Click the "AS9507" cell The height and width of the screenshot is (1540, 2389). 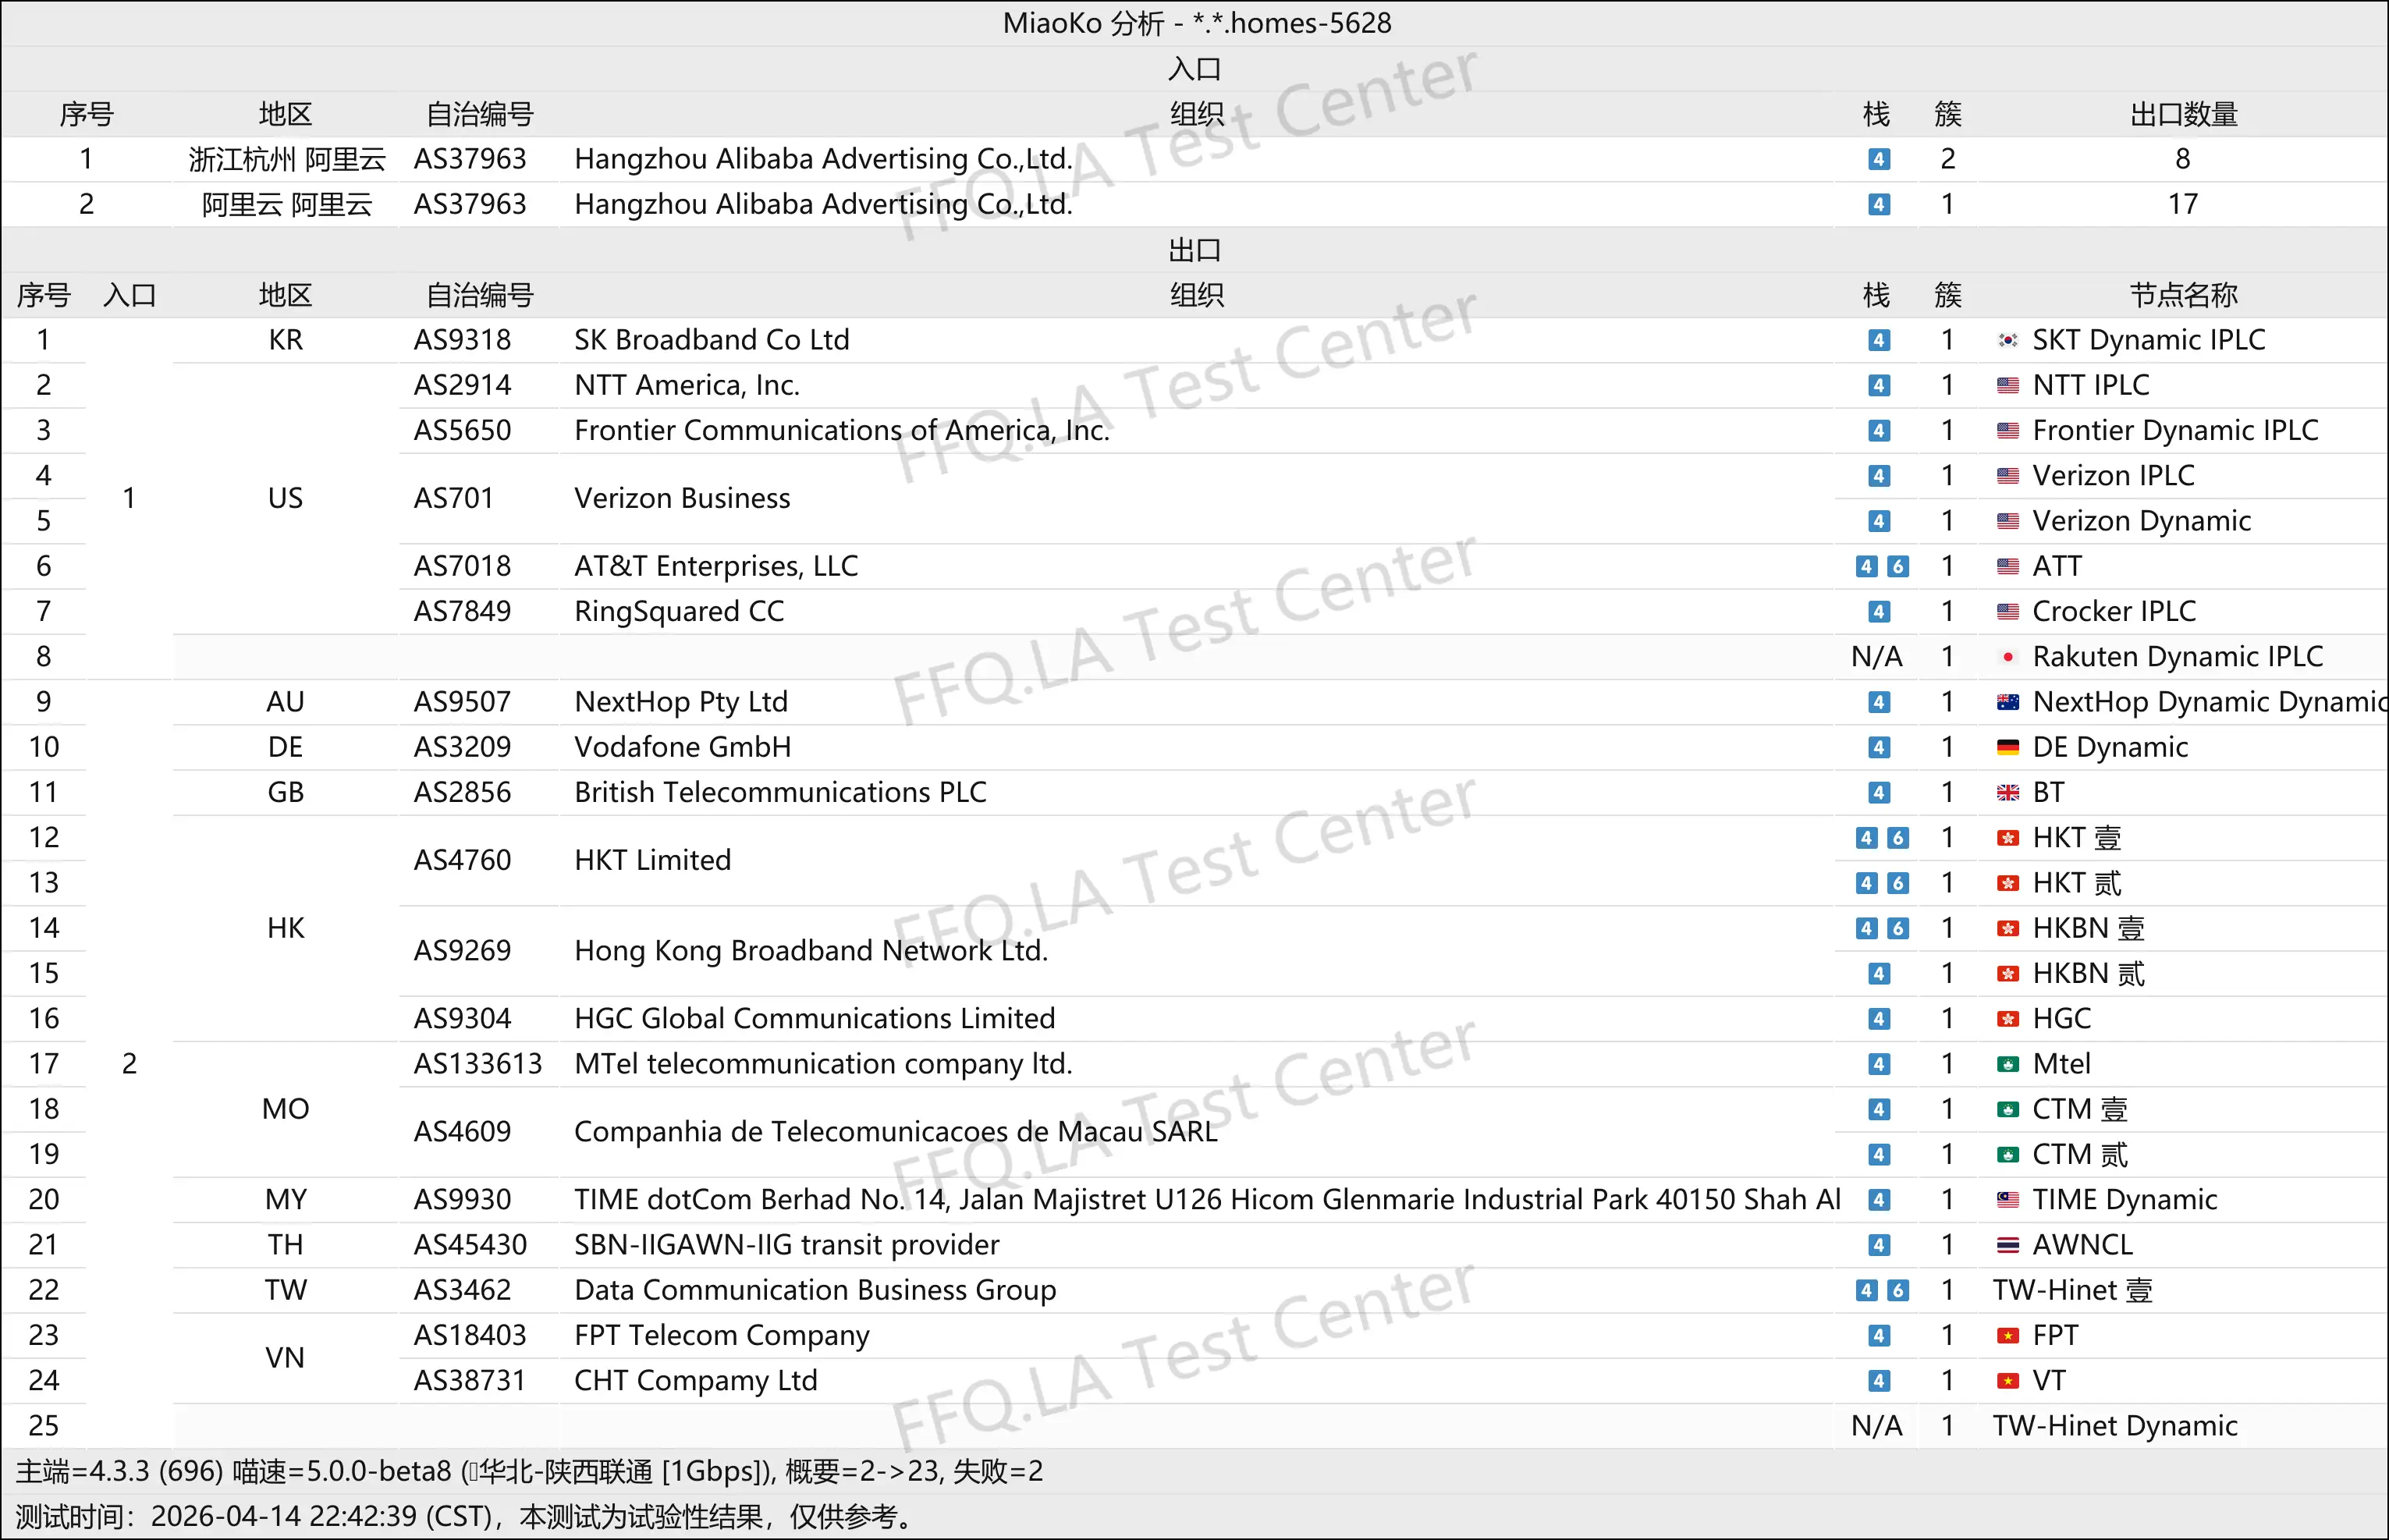(x=462, y=702)
